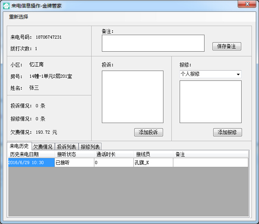This screenshot has width=259, height=224.
Task: Click inside the 报修 description text area
Action: tap(210, 102)
